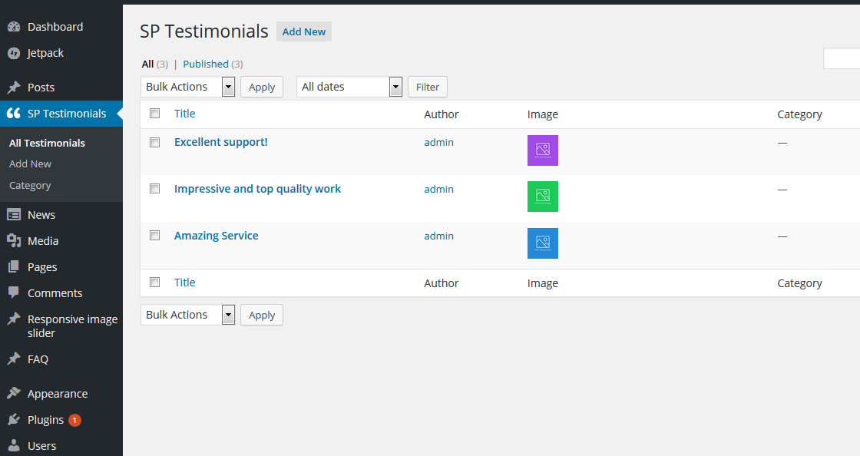
Task: Open the All dates dropdown
Action: pos(349,87)
